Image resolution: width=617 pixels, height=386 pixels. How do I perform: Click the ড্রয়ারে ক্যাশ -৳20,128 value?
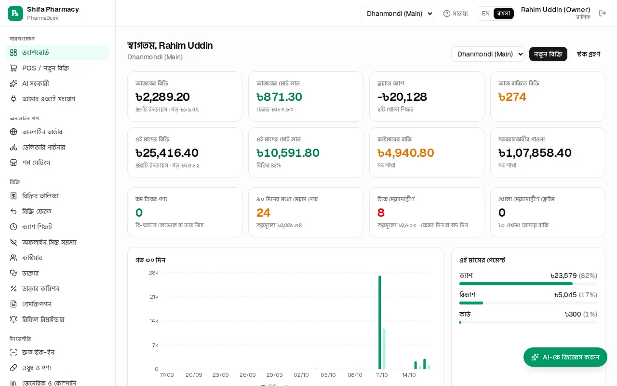402,97
